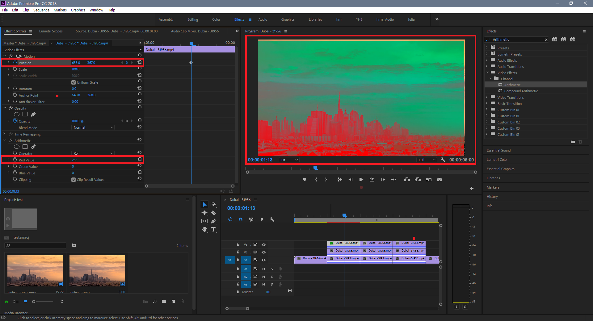
Task: Click the Green Value number field
Action: click(73, 166)
